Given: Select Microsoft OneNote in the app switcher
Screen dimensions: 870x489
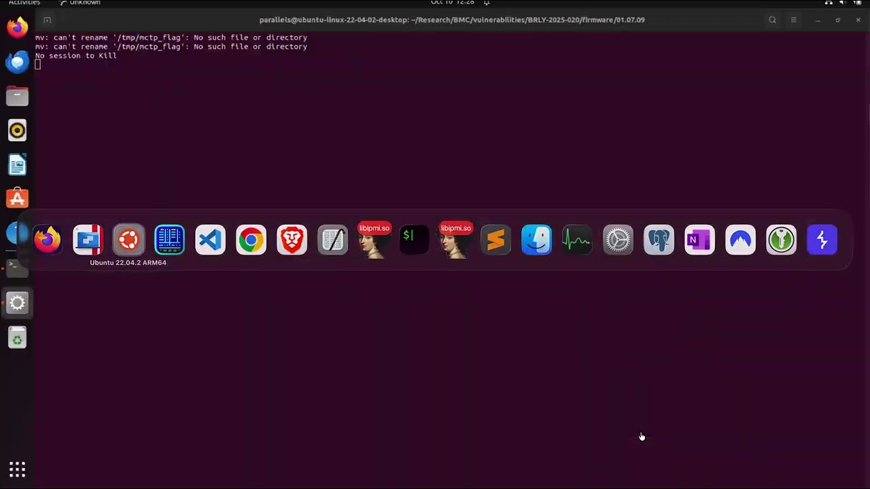Looking at the screenshot, I should point(699,240).
